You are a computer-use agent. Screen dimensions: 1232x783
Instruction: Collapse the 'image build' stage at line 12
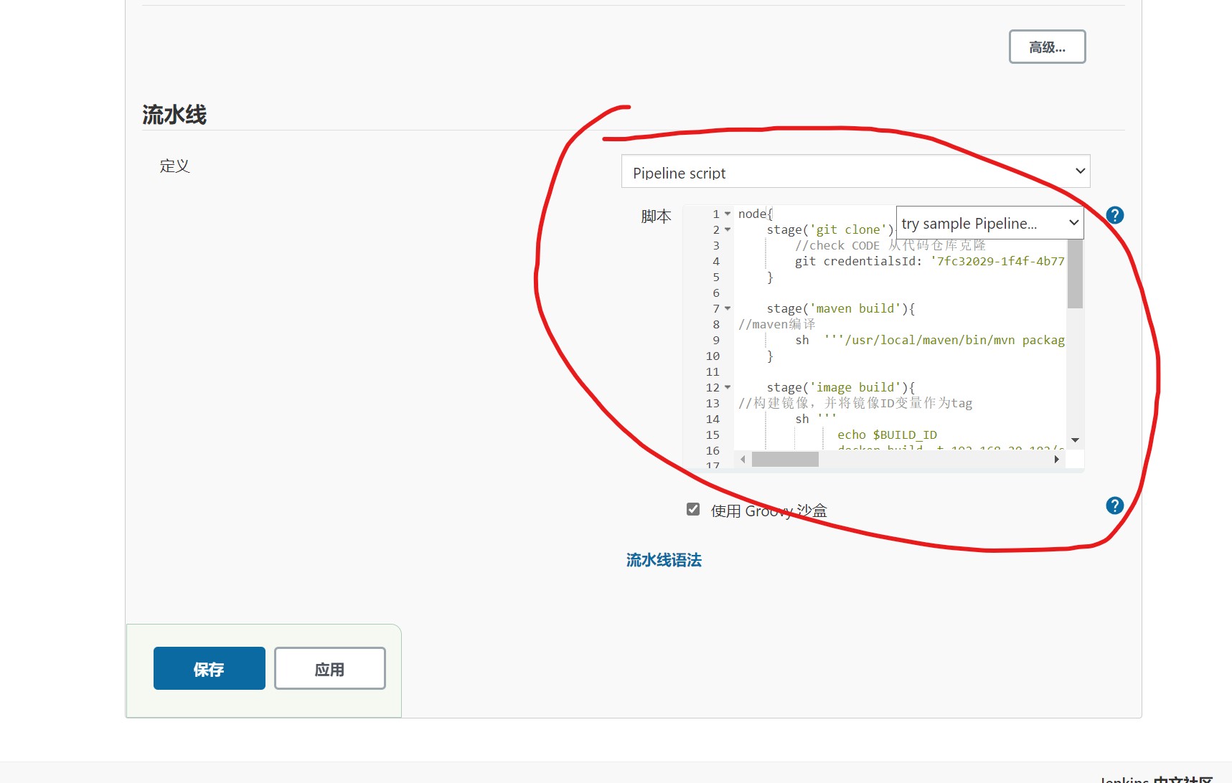pyautogui.click(x=728, y=387)
